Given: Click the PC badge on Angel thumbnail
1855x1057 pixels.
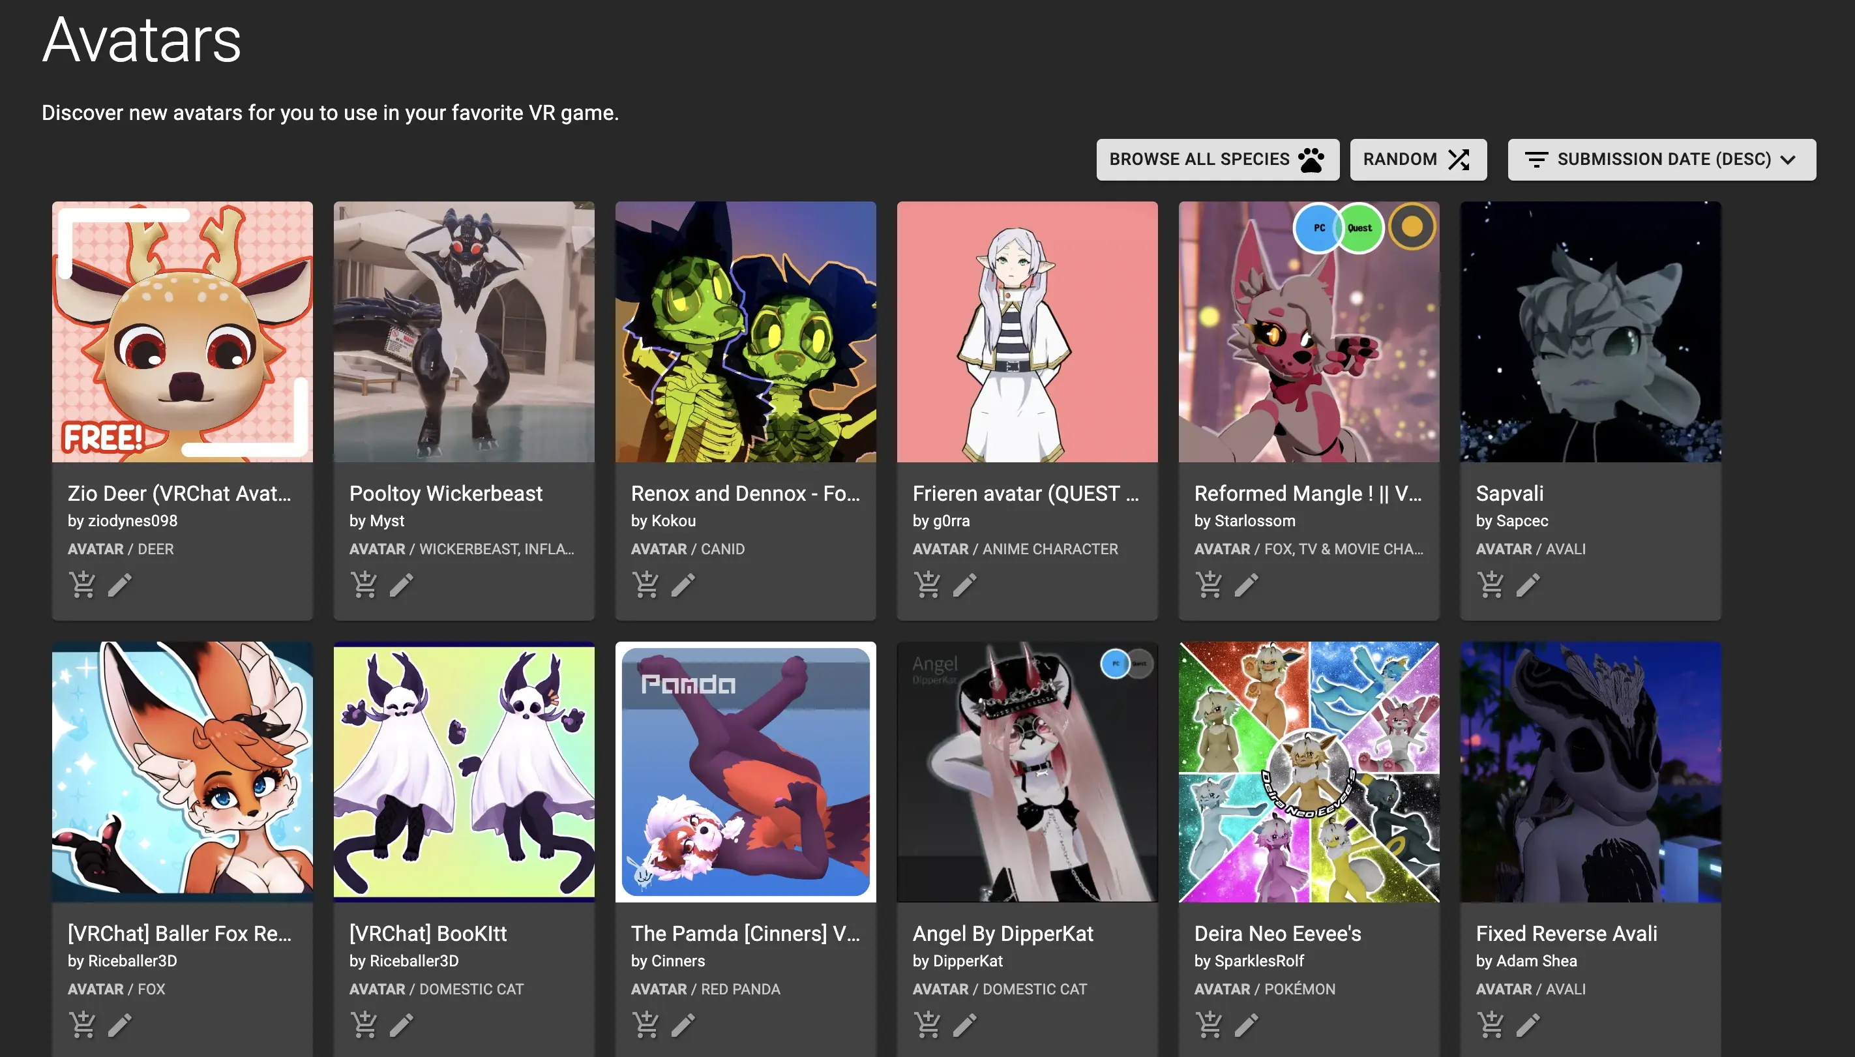Looking at the screenshot, I should pyautogui.click(x=1116, y=664).
